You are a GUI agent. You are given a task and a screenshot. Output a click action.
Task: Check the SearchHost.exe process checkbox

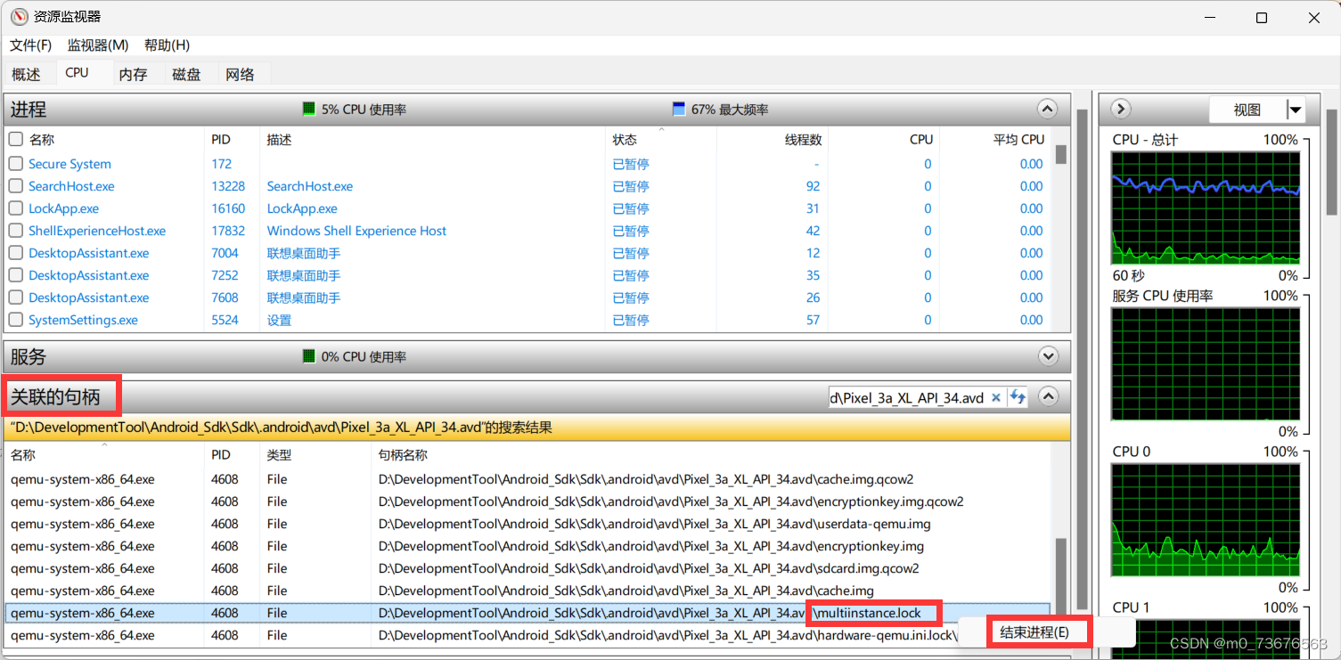click(x=15, y=186)
